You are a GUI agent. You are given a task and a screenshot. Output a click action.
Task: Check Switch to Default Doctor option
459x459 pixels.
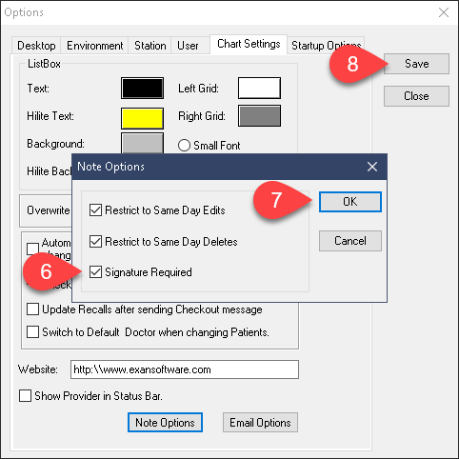click(x=32, y=332)
